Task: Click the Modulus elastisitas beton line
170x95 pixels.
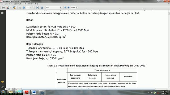Action: (x=58, y=30)
